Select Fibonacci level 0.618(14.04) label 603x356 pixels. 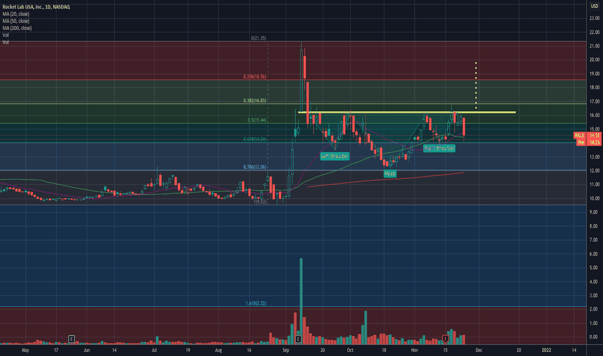pos(254,139)
